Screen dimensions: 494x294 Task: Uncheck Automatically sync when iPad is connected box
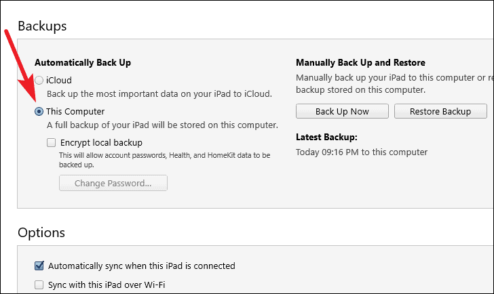click(x=39, y=266)
